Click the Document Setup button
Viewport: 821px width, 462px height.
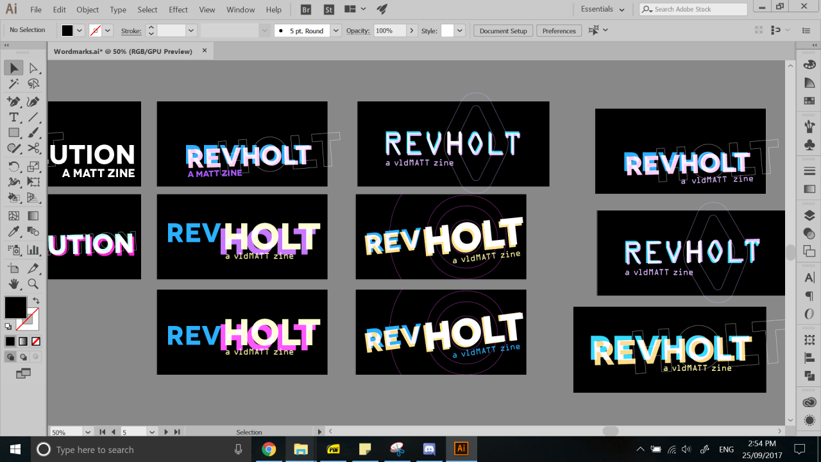(x=503, y=31)
